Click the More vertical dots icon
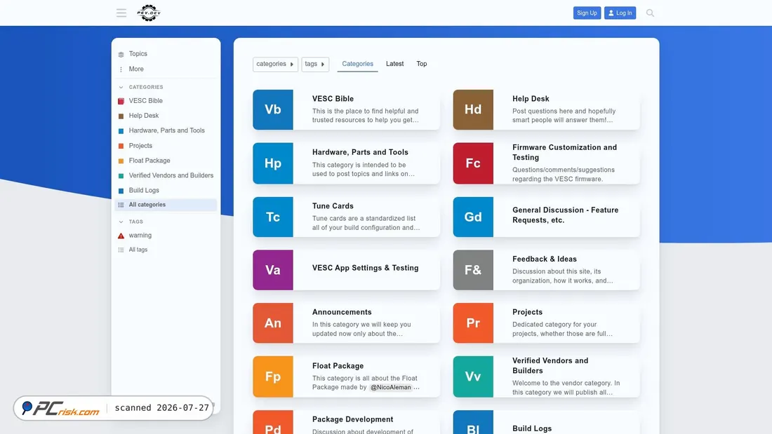Viewport: 772px width, 434px height. click(121, 69)
